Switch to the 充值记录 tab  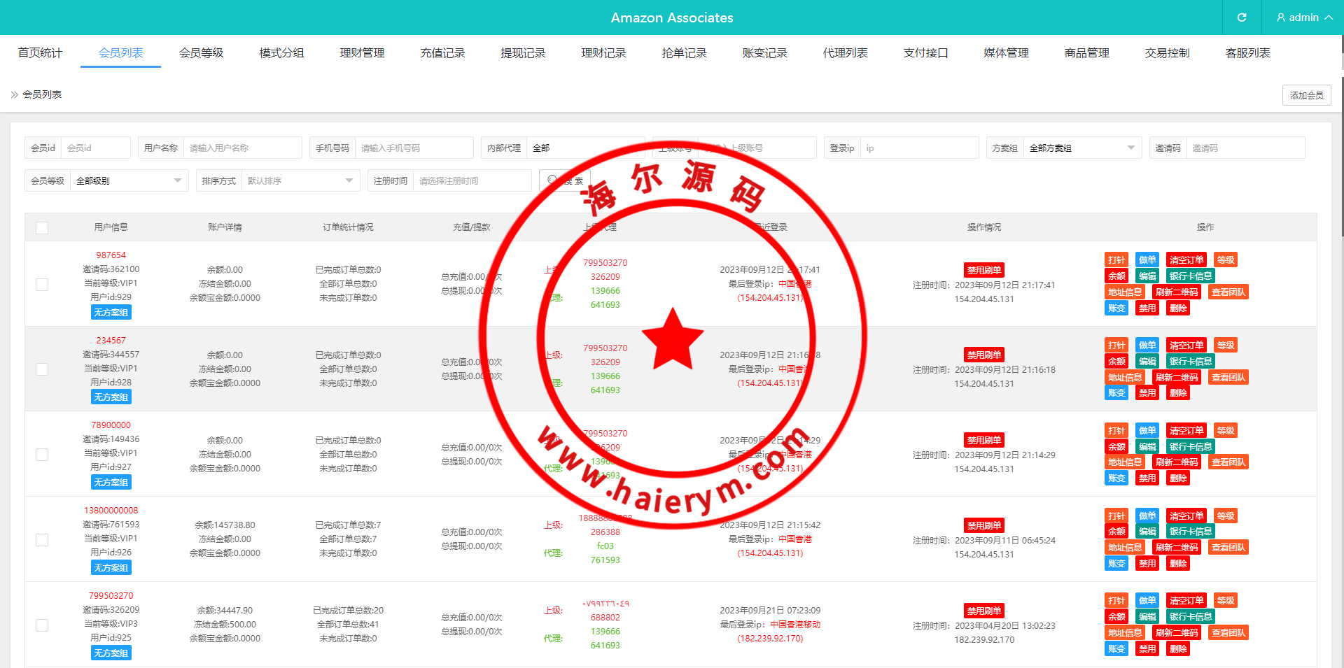click(x=442, y=53)
